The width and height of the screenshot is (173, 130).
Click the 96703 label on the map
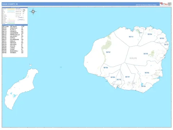click(162, 38)
